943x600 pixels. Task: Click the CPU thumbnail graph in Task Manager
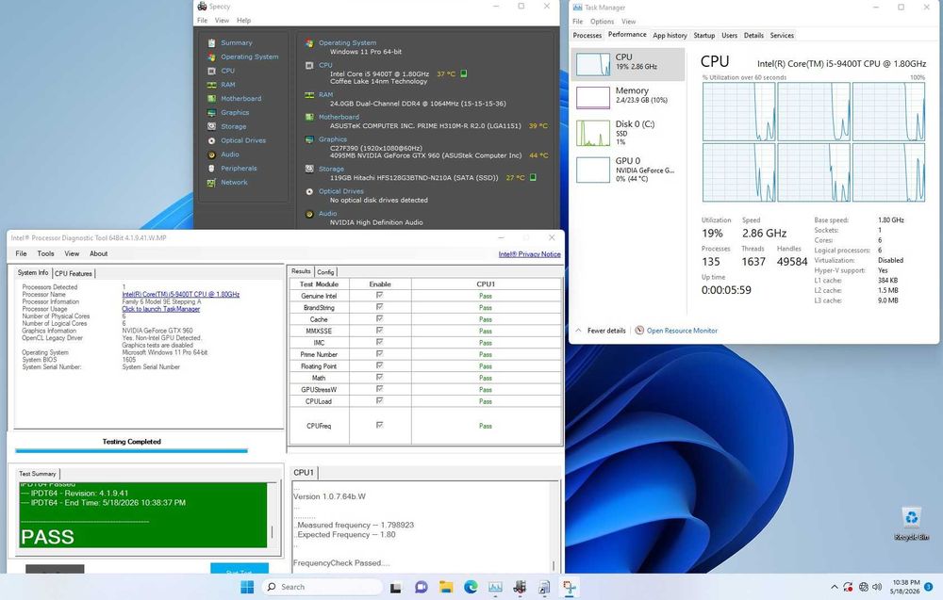(593, 64)
